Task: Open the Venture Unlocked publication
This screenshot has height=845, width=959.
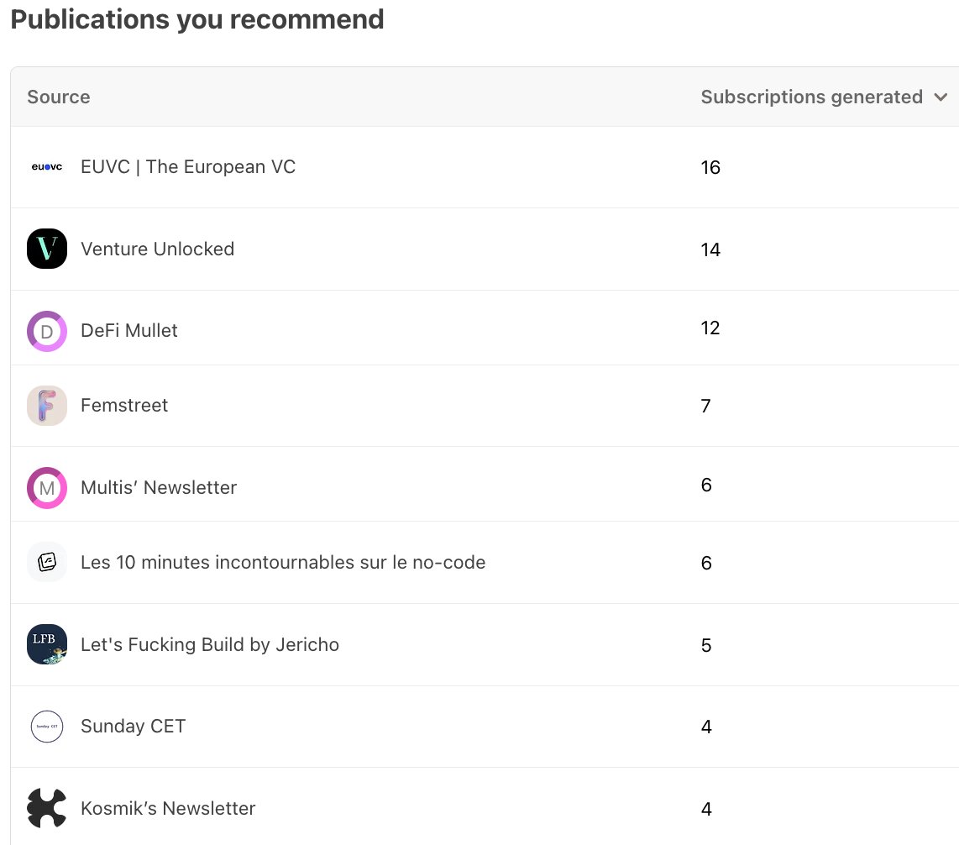Action: click(157, 249)
